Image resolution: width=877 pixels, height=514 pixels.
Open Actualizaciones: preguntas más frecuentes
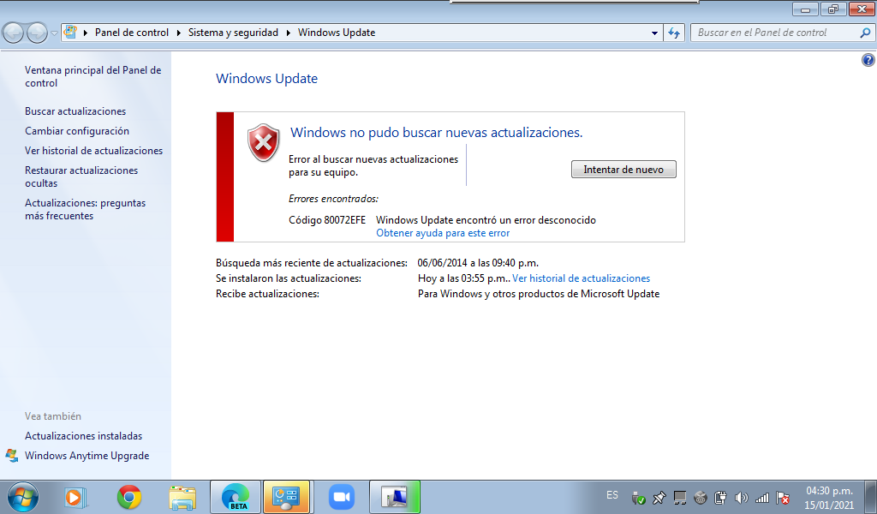coord(85,209)
